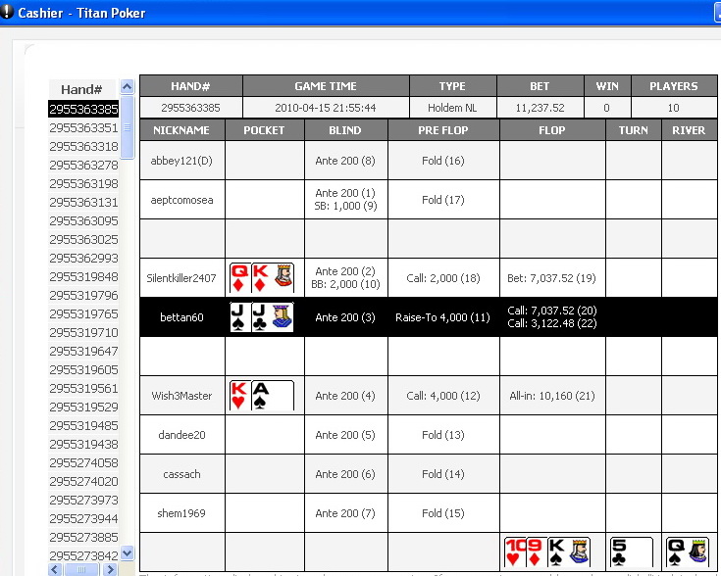
Task: Select hand 2955319438 in the list
Action: (83, 444)
